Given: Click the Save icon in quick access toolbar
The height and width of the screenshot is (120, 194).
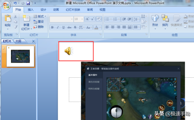Looking at the screenshot, I should 28,3.
